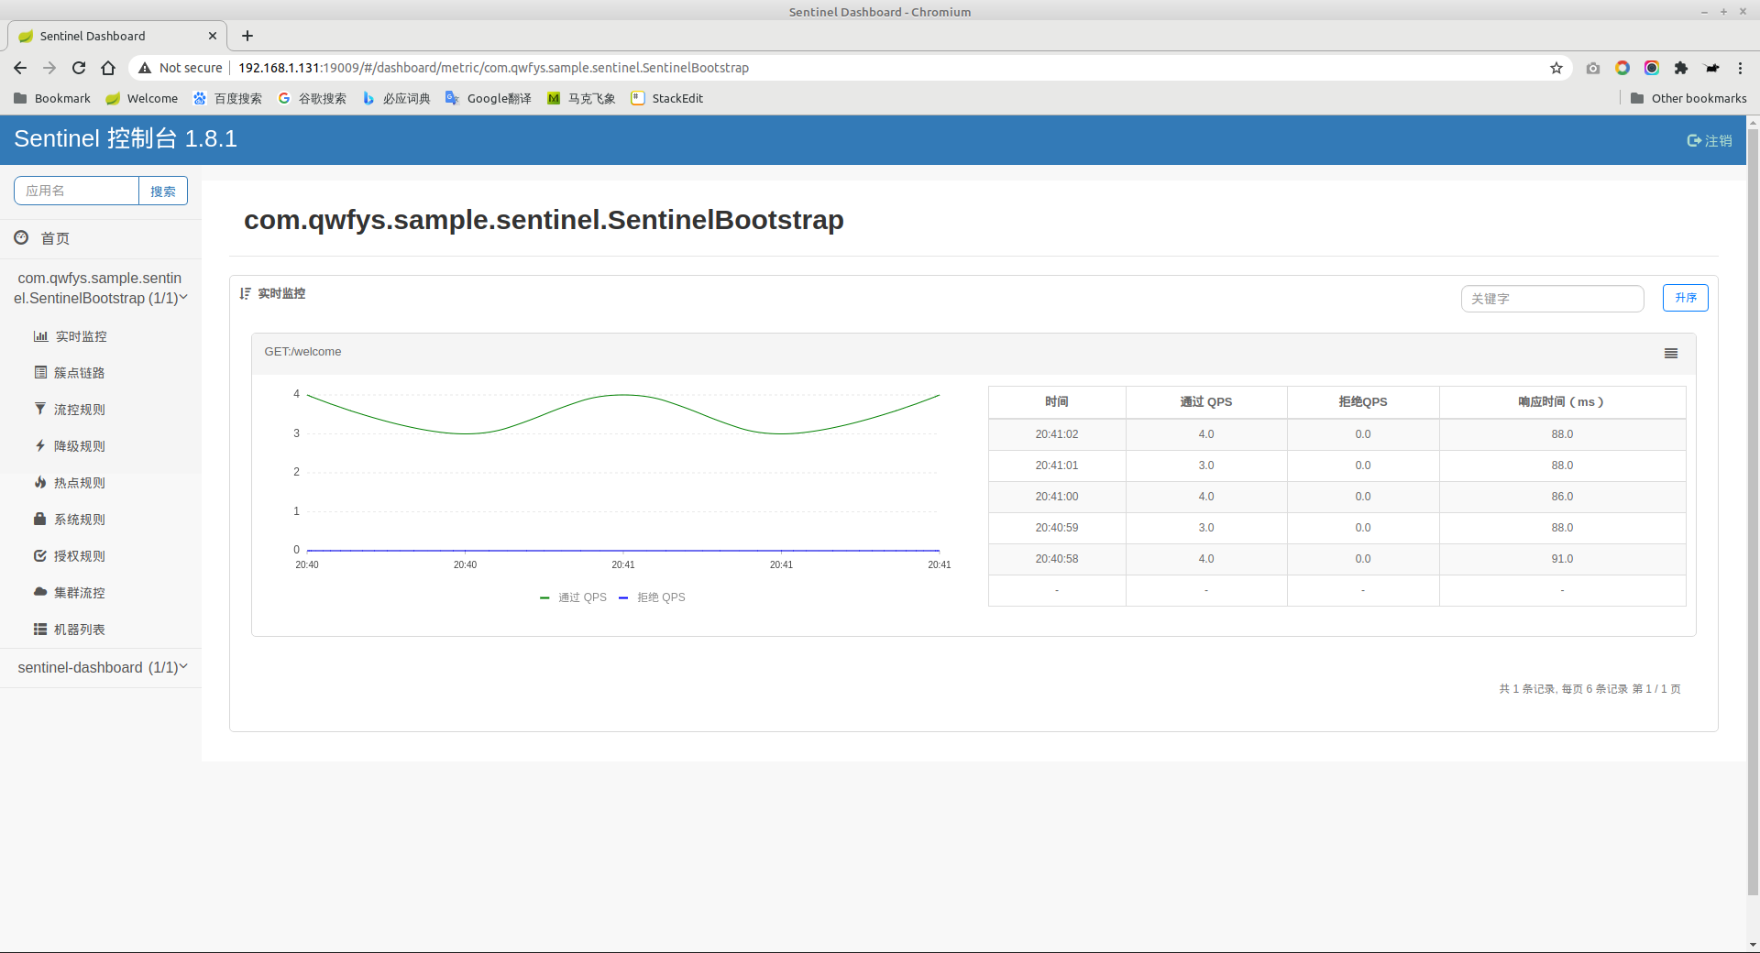
Task: Click the 20:40:58 time cell
Action: tap(1057, 559)
